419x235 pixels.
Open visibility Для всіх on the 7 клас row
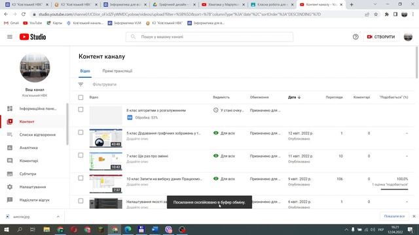pos(224,156)
